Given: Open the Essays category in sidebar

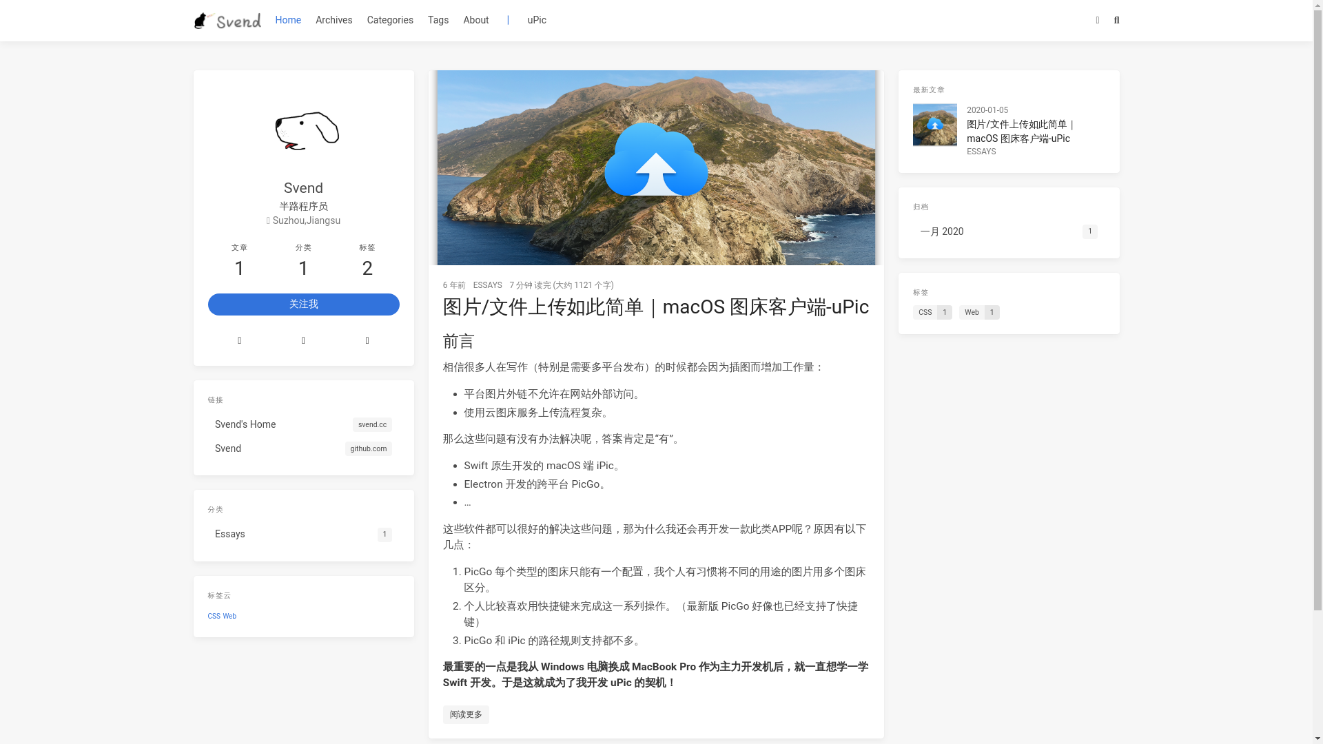Looking at the screenshot, I should [303, 534].
